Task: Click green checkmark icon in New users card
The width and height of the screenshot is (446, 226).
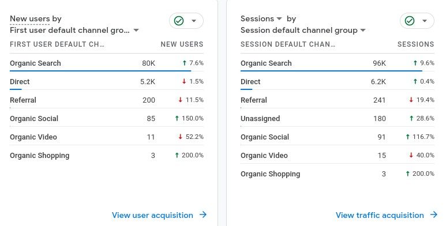Action: click(x=179, y=21)
